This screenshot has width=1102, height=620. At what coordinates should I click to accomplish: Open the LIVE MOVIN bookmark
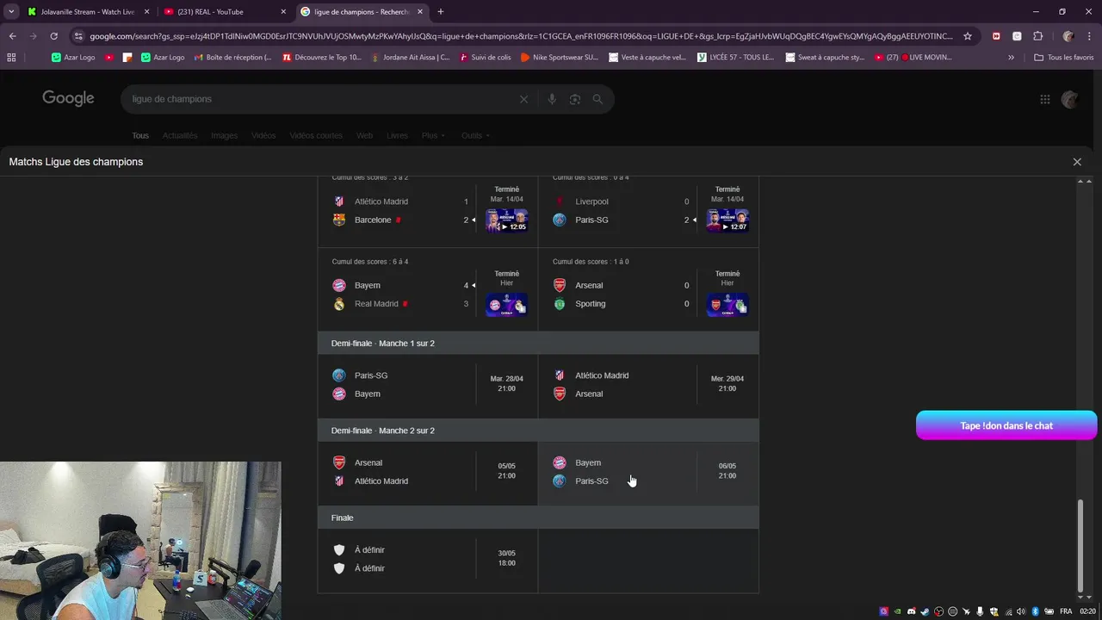coord(913,58)
